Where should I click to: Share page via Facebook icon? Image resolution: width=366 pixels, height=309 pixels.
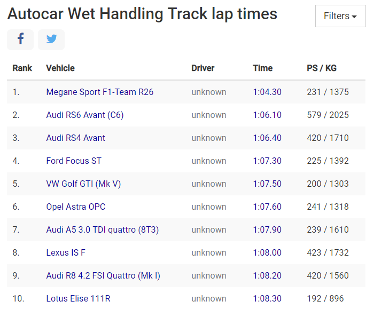point(20,39)
